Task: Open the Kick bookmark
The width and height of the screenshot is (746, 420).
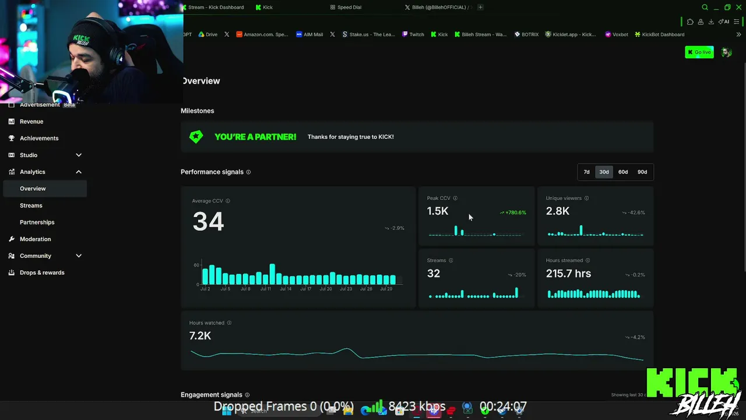Action: pos(439,34)
